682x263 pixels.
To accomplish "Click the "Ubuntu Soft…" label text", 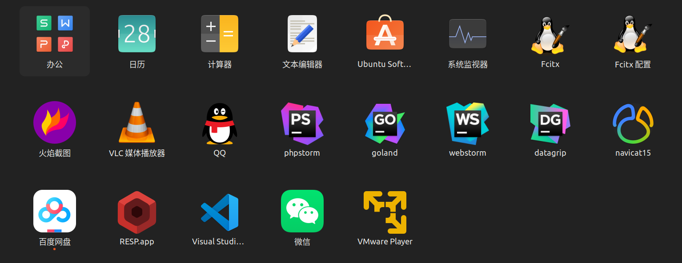I will [x=385, y=64].
